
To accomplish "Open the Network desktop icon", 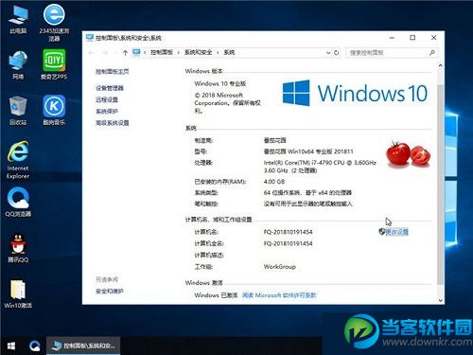I will [18, 64].
